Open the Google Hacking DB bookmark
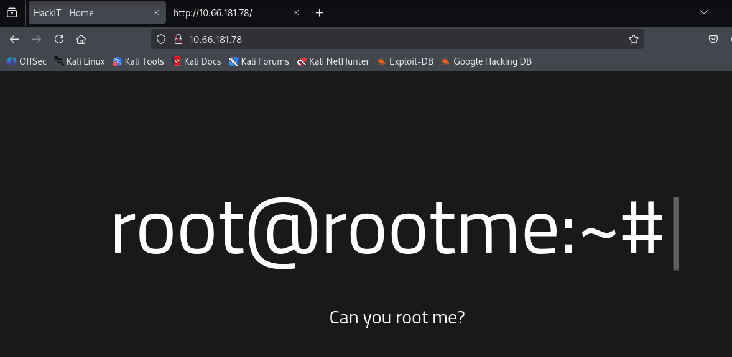 click(x=486, y=61)
